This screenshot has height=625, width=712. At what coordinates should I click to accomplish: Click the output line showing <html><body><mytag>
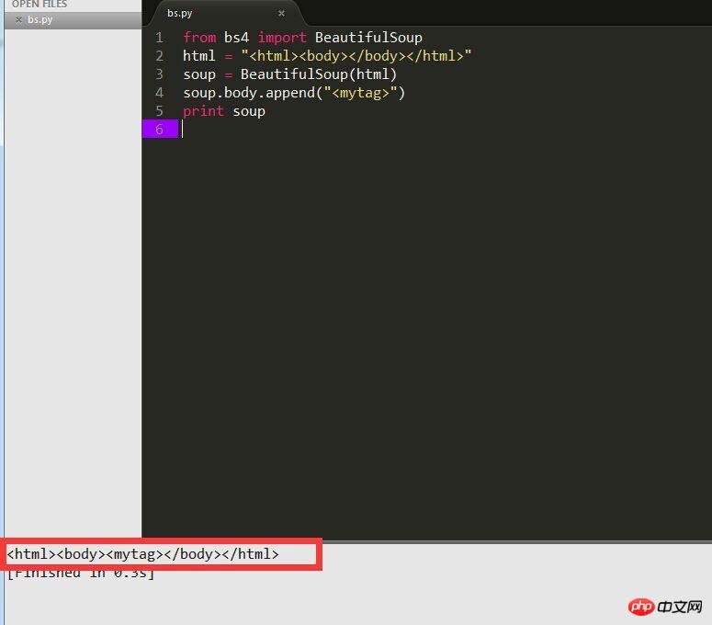[142, 554]
